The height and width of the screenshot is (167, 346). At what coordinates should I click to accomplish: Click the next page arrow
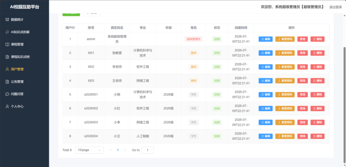pyautogui.click(x=125, y=150)
